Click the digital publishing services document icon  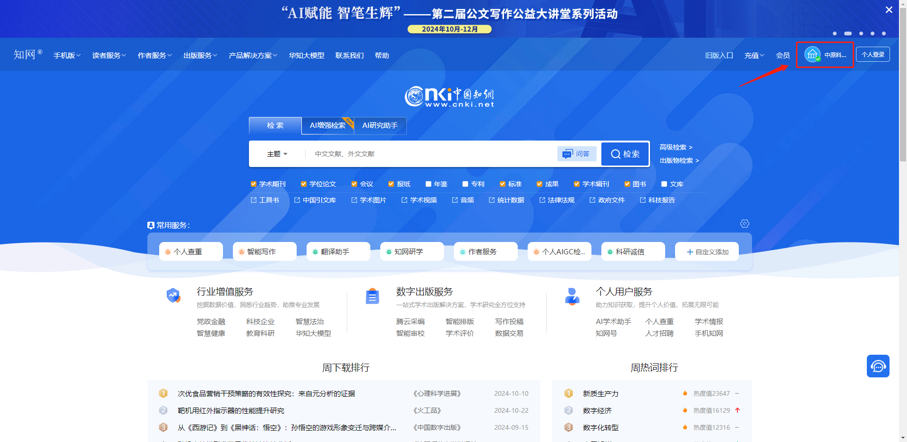pyautogui.click(x=372, y=296)
